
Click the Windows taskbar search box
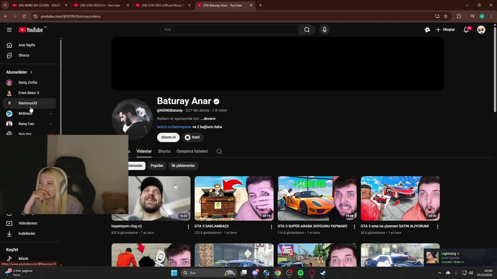[209, 273]
